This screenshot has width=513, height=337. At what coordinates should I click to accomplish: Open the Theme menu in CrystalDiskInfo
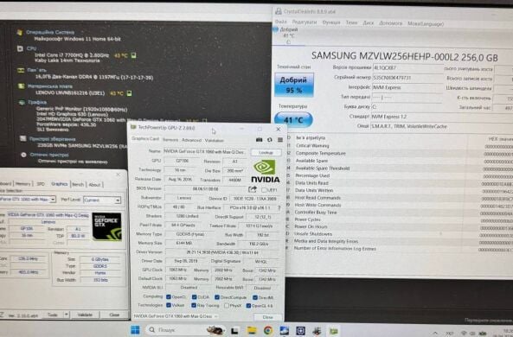351,22
